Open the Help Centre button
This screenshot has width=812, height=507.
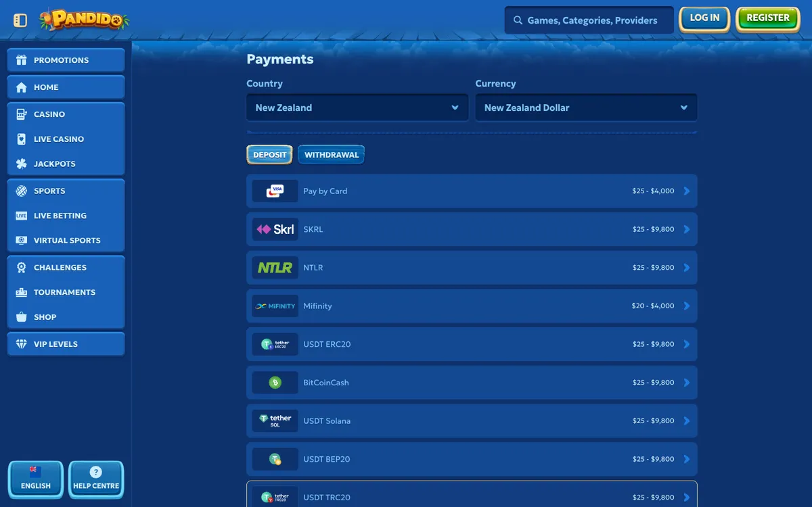pos(96,479)
